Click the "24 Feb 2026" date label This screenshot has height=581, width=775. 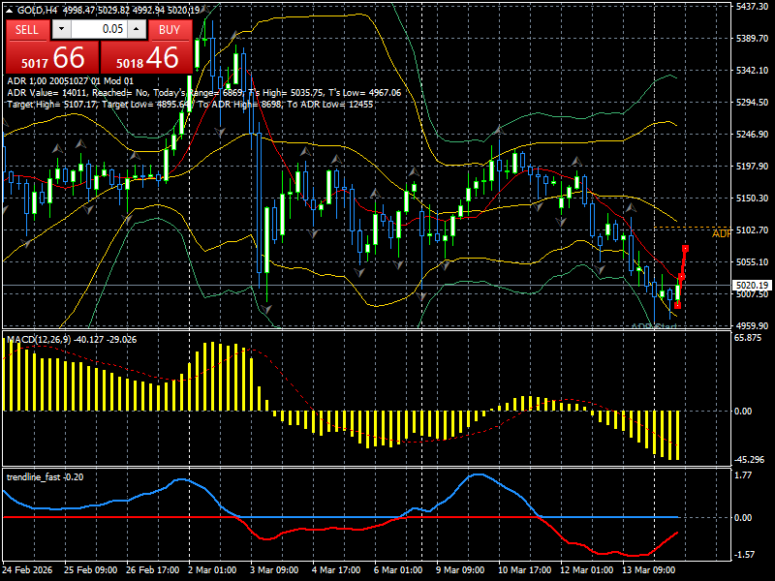28,569
